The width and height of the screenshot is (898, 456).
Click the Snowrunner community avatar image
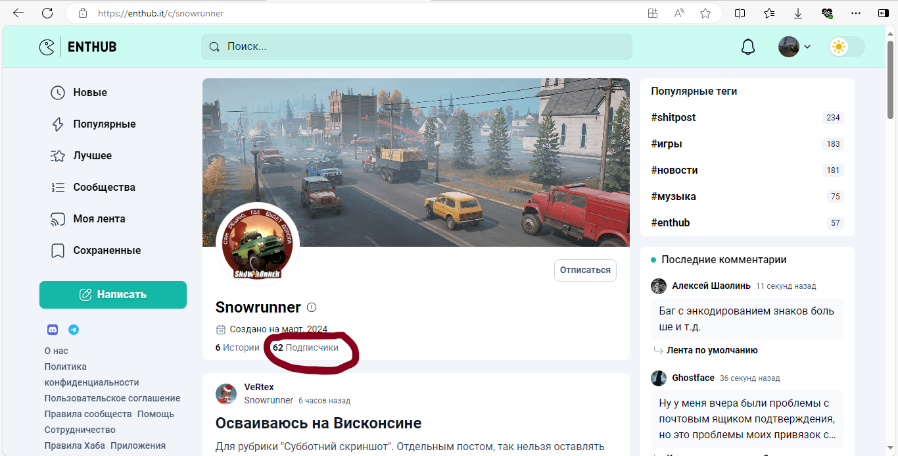pyautogui.click(x=258, y=245)
